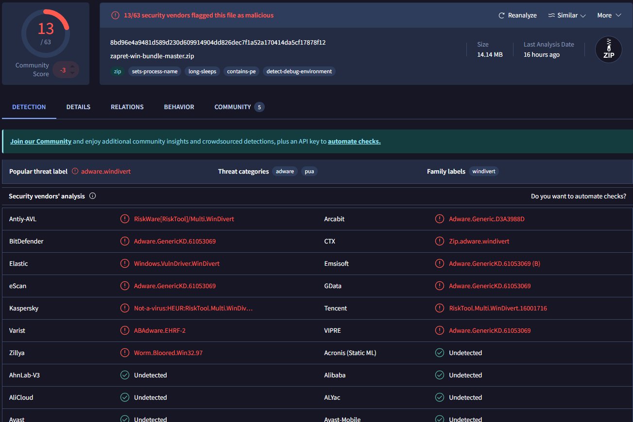Click RiskTool.Multi.WinDivert.16001716 result

coord(498,308)
